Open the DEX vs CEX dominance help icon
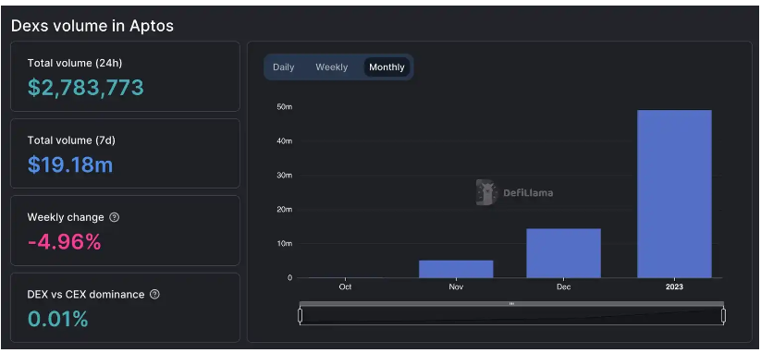 pyautogui.click(x=154, y=295)
